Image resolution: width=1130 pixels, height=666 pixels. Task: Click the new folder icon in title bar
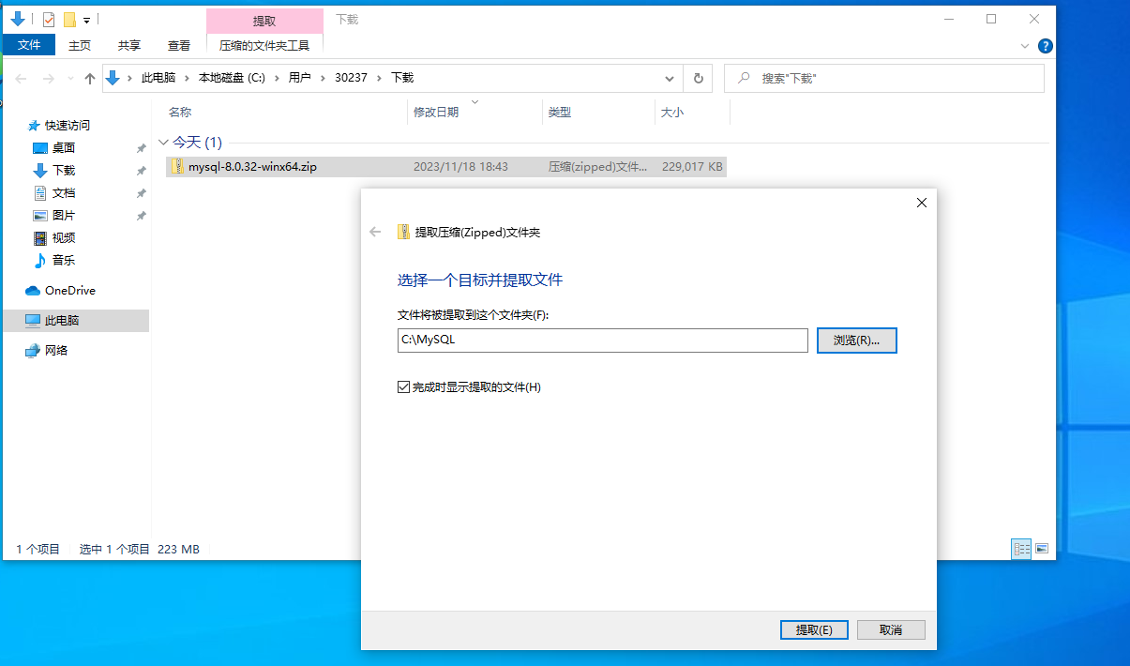[x=69, y=19]
